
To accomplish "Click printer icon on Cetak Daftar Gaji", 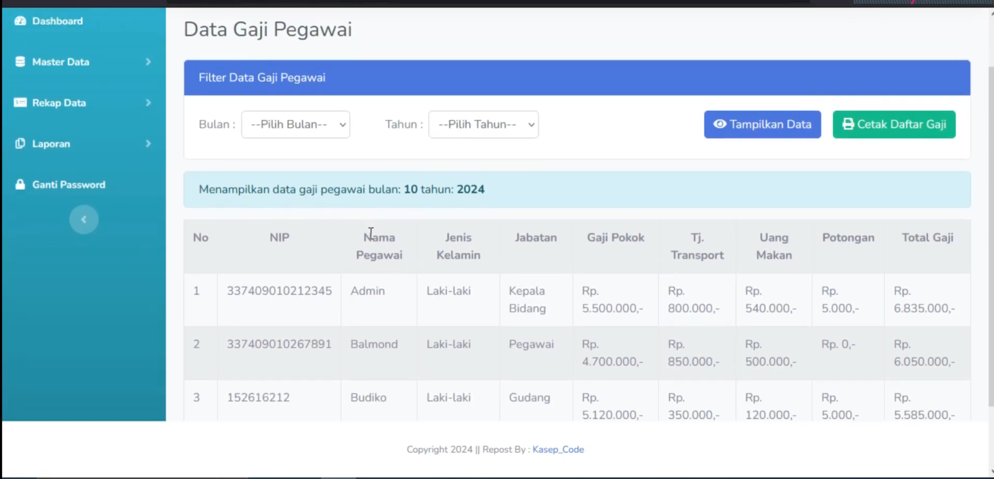I will tap(848, 124).
